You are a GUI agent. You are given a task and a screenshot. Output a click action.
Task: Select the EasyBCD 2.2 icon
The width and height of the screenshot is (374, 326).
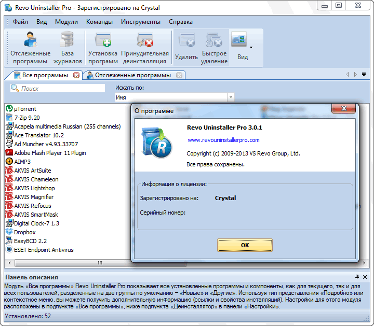(x=9, y=240)
